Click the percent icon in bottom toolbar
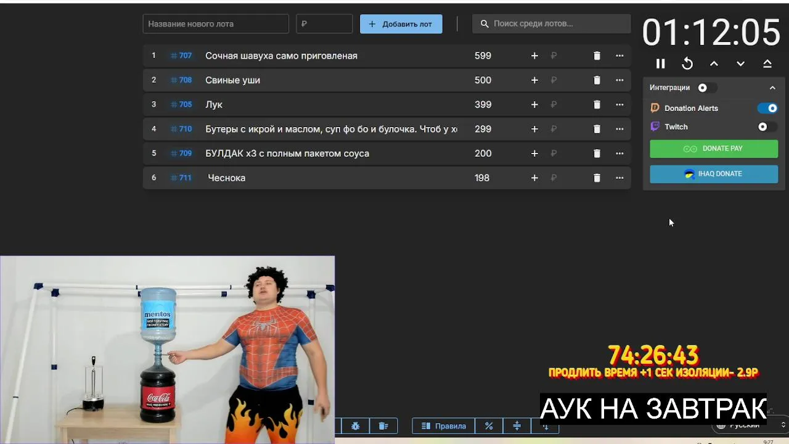This screenshot has width=789, height=444. tap(489, 426)
